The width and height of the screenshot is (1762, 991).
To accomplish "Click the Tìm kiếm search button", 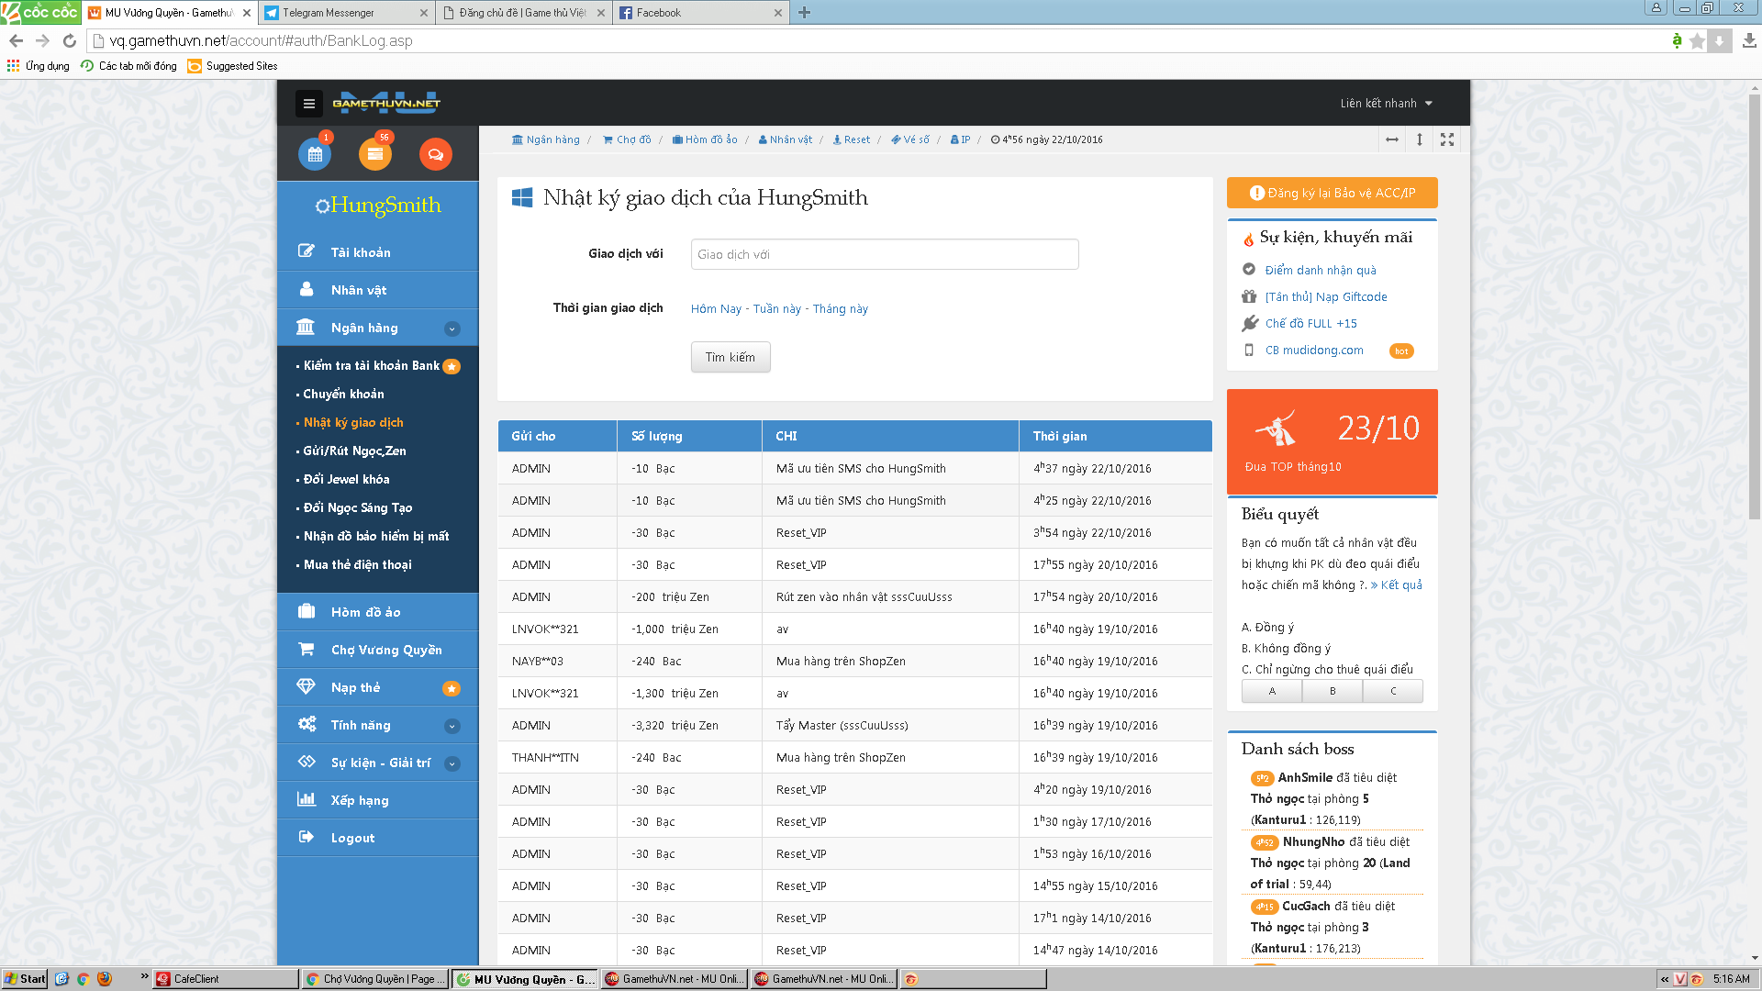I will coord(730,357).
